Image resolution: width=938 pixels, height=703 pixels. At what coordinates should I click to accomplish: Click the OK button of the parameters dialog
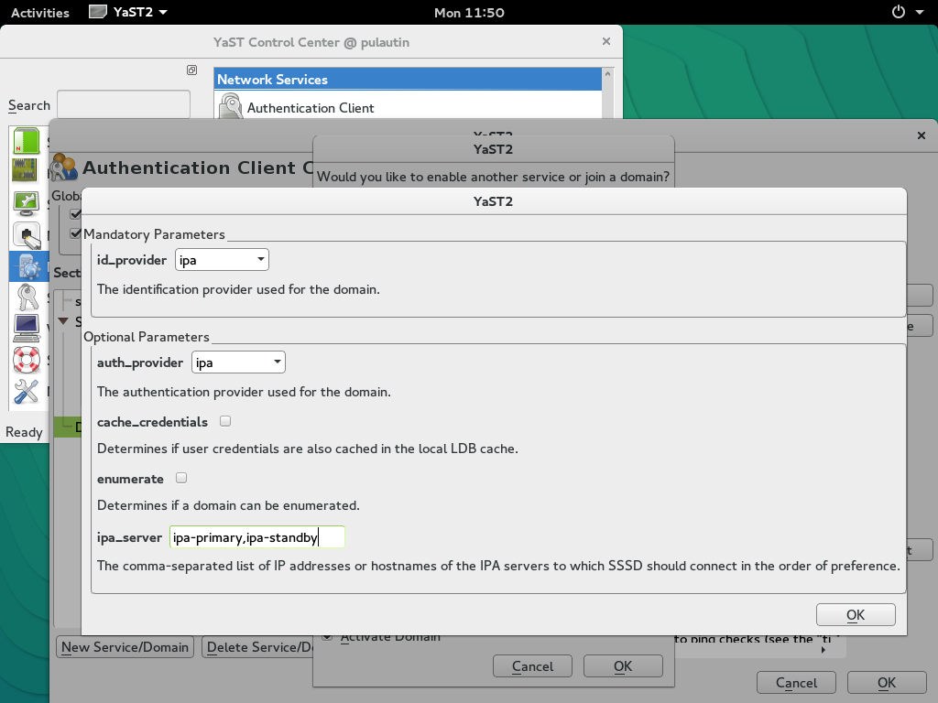[855, 614]
